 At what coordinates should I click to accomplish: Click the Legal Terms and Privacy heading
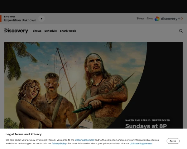pos(24,134)
